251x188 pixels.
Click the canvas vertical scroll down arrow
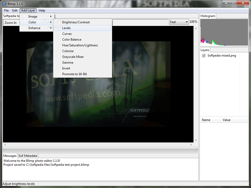pos(196,140)
